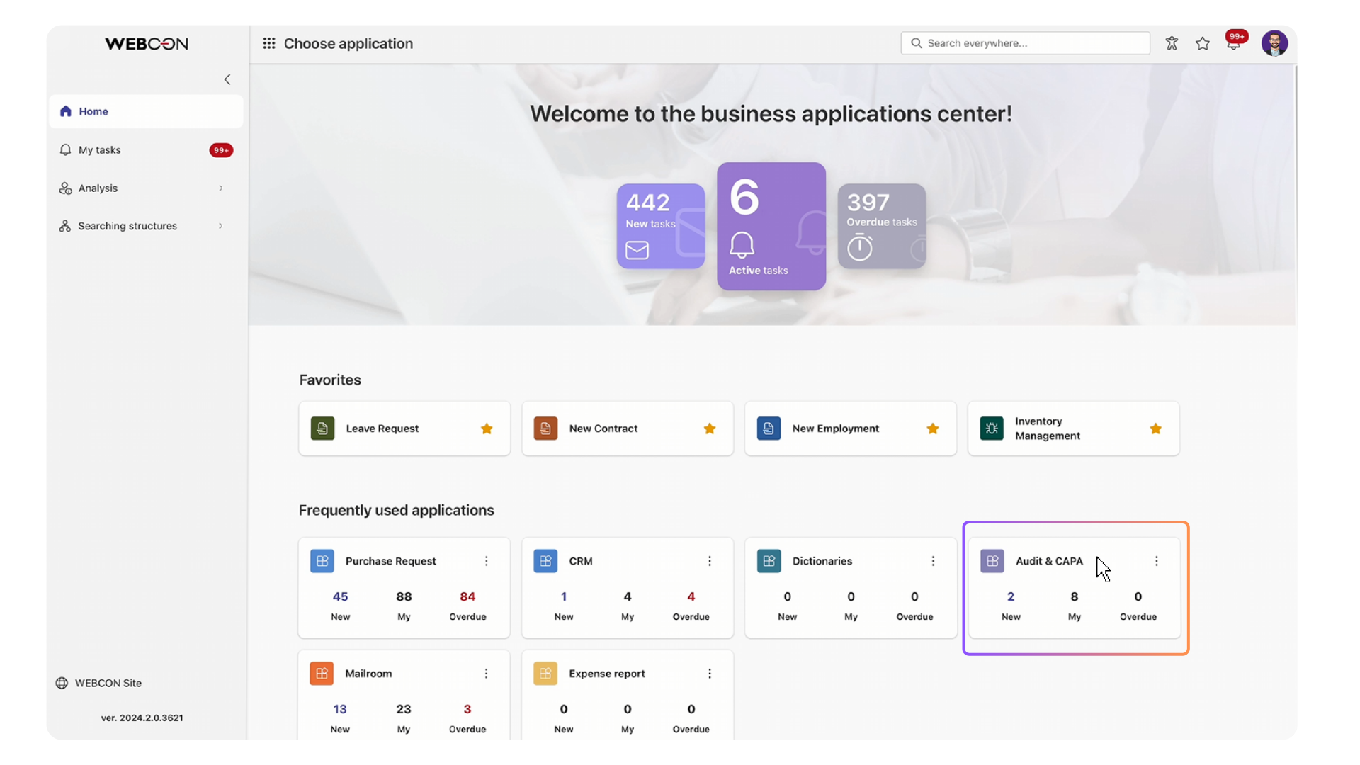1360x765 pixels.
Task: Expand the Analysis chevron
Action: point(221,188)
